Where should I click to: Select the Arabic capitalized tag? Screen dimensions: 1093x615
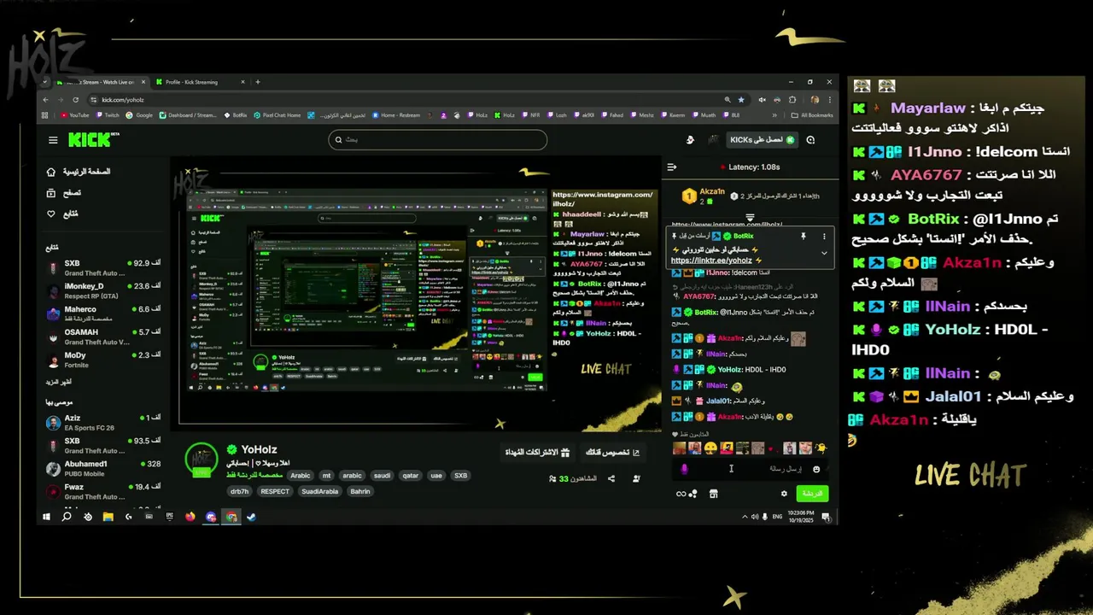(301, 476)
